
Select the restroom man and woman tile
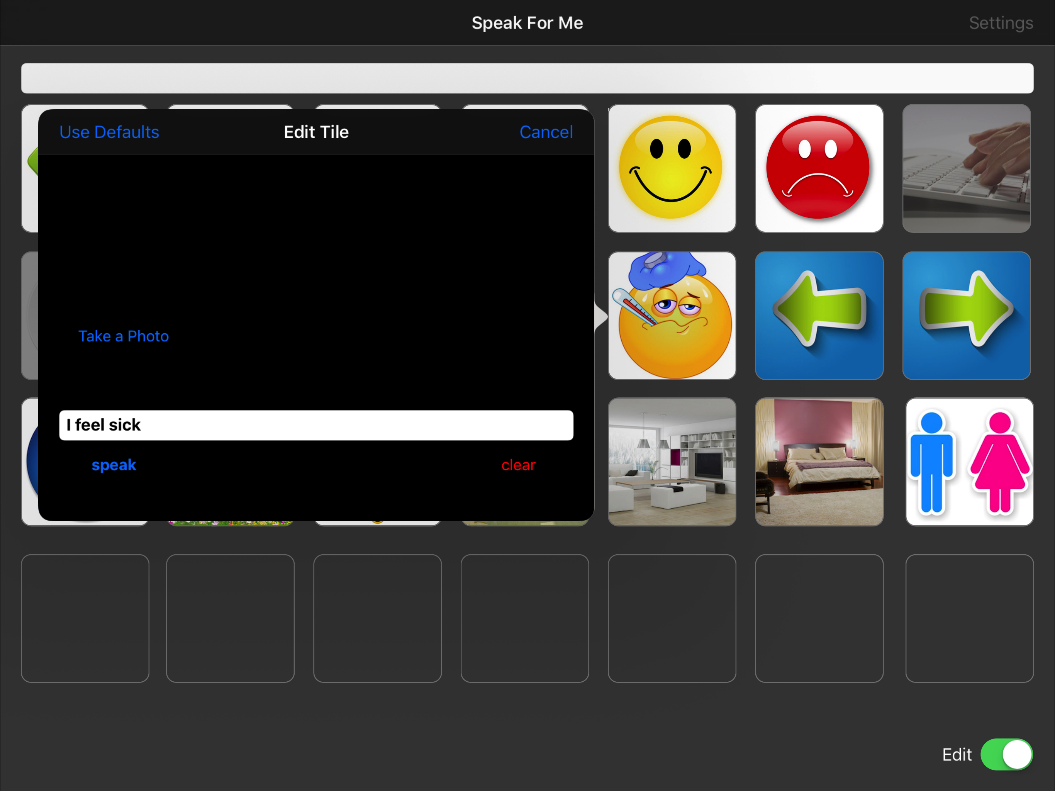(x=969, y=462)
